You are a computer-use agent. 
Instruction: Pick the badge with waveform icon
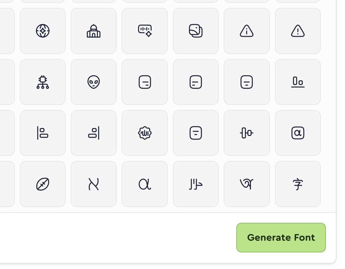[144, 133]
